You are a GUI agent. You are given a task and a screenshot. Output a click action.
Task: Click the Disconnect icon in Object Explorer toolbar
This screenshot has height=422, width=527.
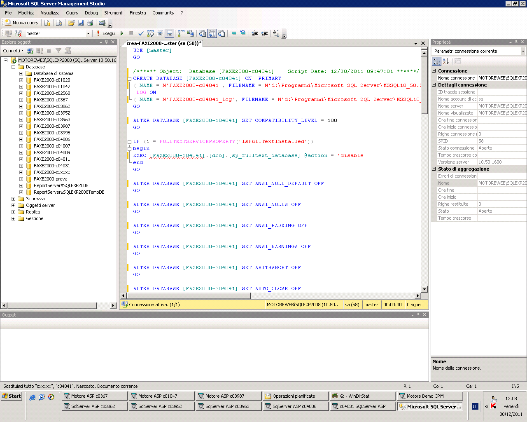[x=40, y=51]
